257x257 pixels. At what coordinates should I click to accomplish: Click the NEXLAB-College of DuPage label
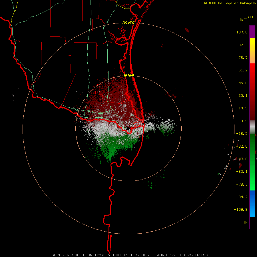[x=228, y=3]
